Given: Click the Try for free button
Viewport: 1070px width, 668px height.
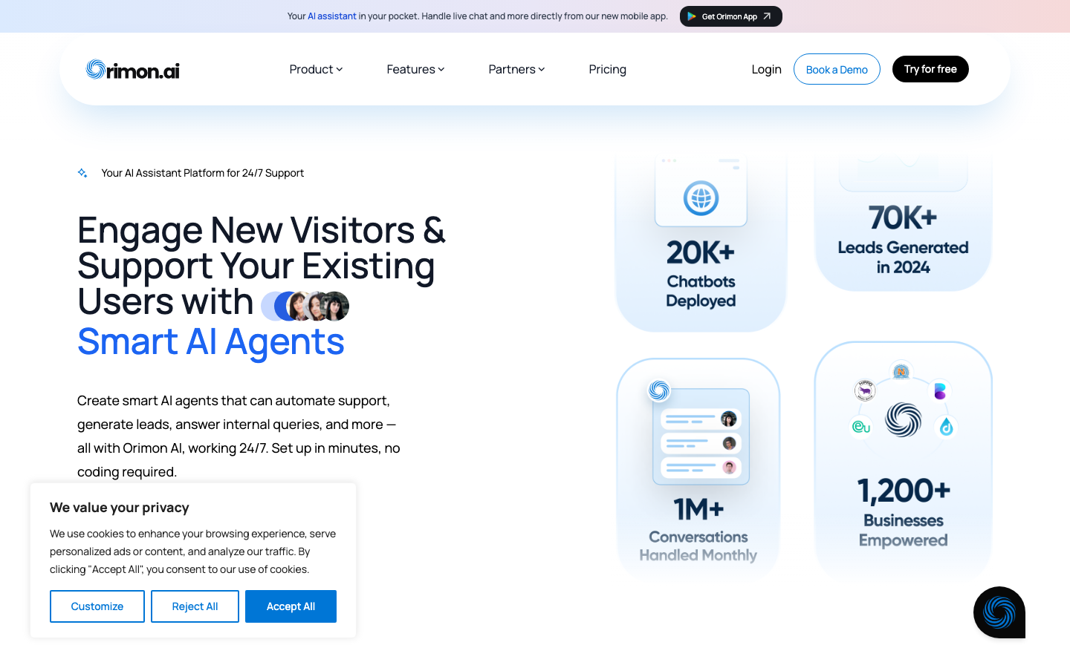Looking at the screenshot, I should (x=930, y=69).
